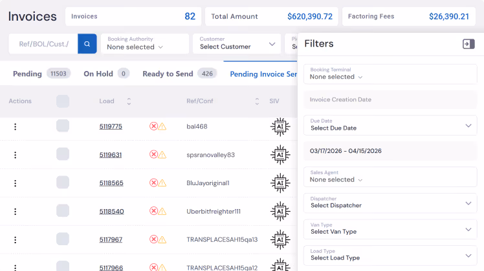This screenshot has height=271, width=484.
Task: Click the SIV column header
Action: click(x=274, y=101)
